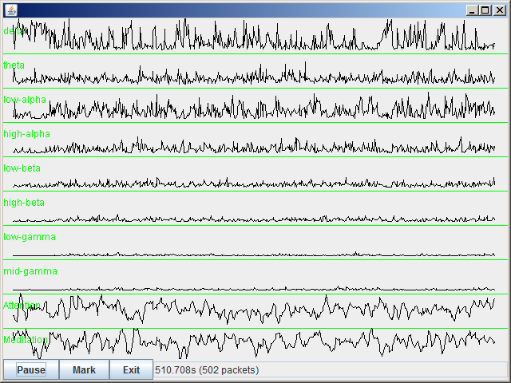Click the elapsed time and packet count status text

[207, 370]
